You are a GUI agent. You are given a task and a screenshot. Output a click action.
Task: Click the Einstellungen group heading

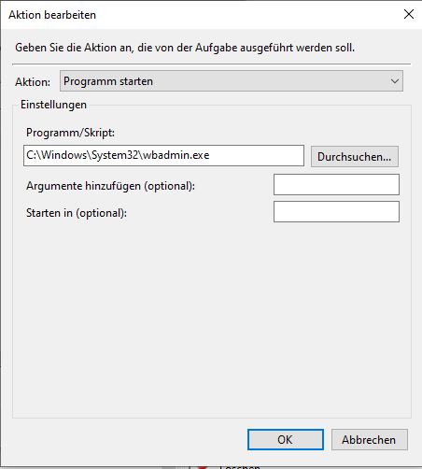53,105
